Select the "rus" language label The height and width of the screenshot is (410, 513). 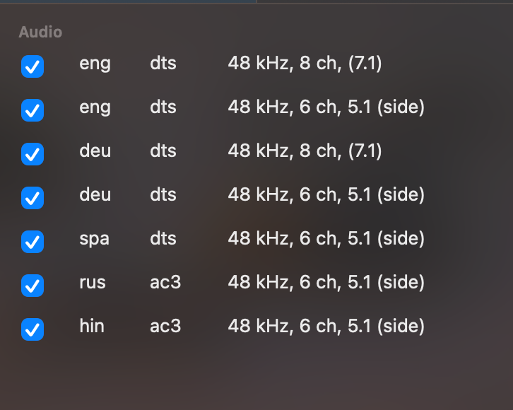click(93, 282)
